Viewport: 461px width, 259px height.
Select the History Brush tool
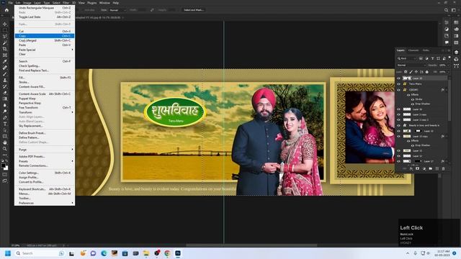click(5, 86)
